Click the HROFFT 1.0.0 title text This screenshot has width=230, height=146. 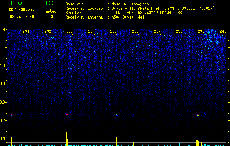point(29,3)
